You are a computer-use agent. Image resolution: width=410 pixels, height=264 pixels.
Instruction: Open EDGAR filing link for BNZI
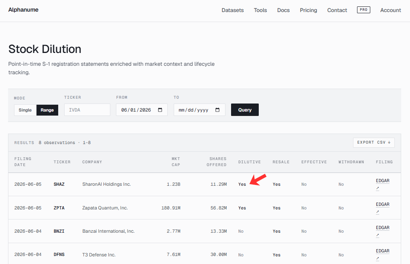pos(383,231)
